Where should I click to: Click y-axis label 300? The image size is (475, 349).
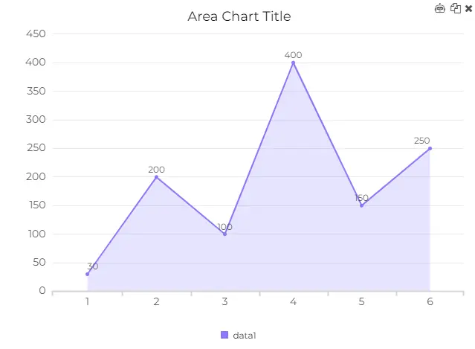tap(36, 120)
